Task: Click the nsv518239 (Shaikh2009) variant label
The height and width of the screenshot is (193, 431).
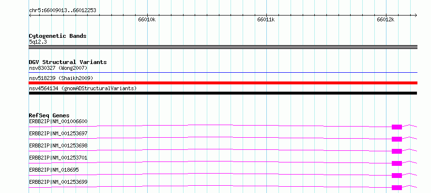Action: click(61, 78)
